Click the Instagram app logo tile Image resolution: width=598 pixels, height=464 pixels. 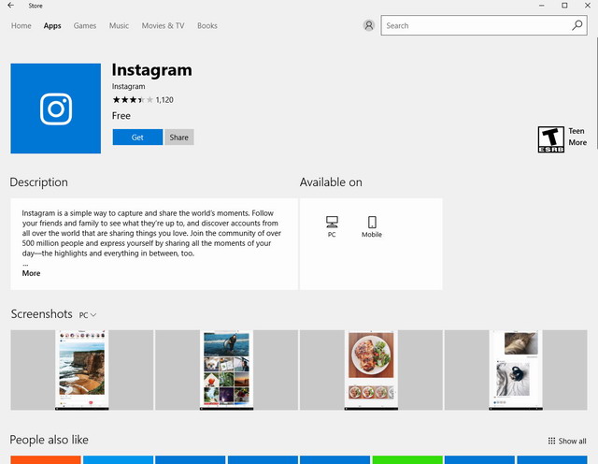55,109
